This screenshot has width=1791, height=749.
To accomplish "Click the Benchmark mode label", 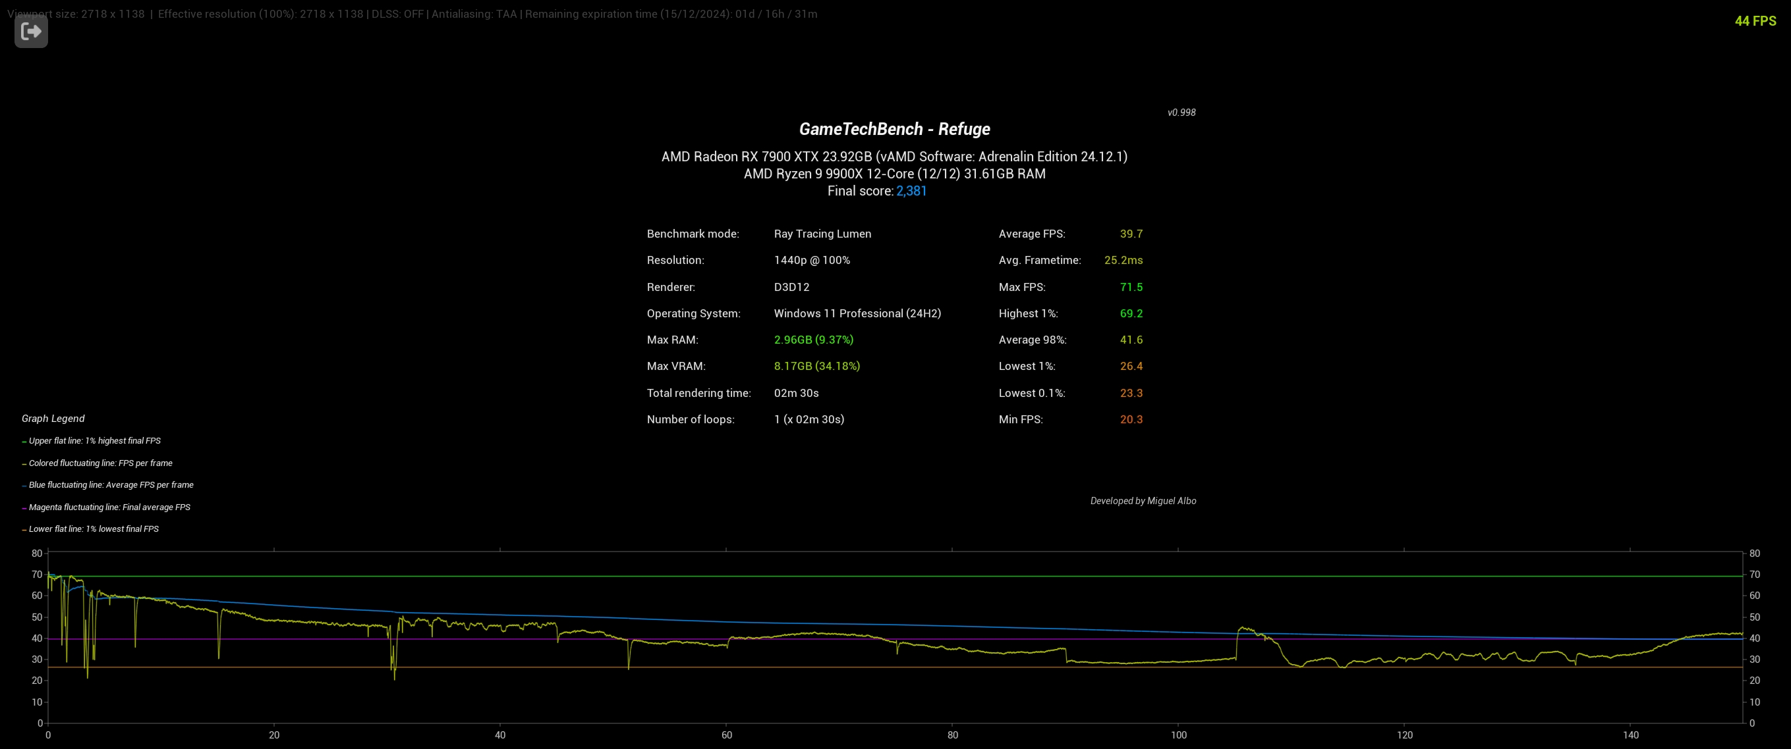I will (693, 234).
